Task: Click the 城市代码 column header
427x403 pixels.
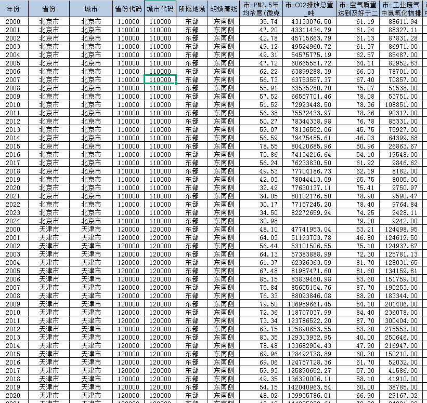Action: click(160, 9)
